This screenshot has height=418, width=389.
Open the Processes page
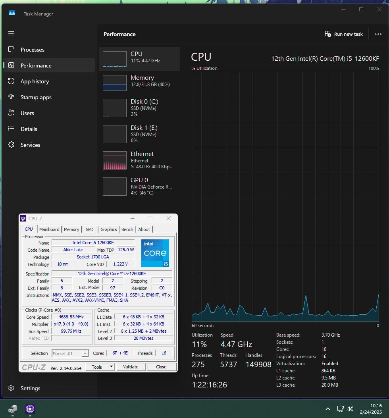tap(49, 50)
